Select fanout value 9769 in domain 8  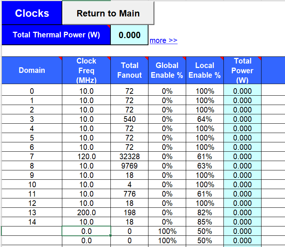pos(129,166)
